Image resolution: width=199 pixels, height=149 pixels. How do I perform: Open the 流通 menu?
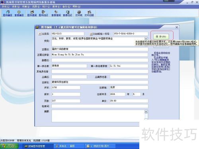pos(36,6)
